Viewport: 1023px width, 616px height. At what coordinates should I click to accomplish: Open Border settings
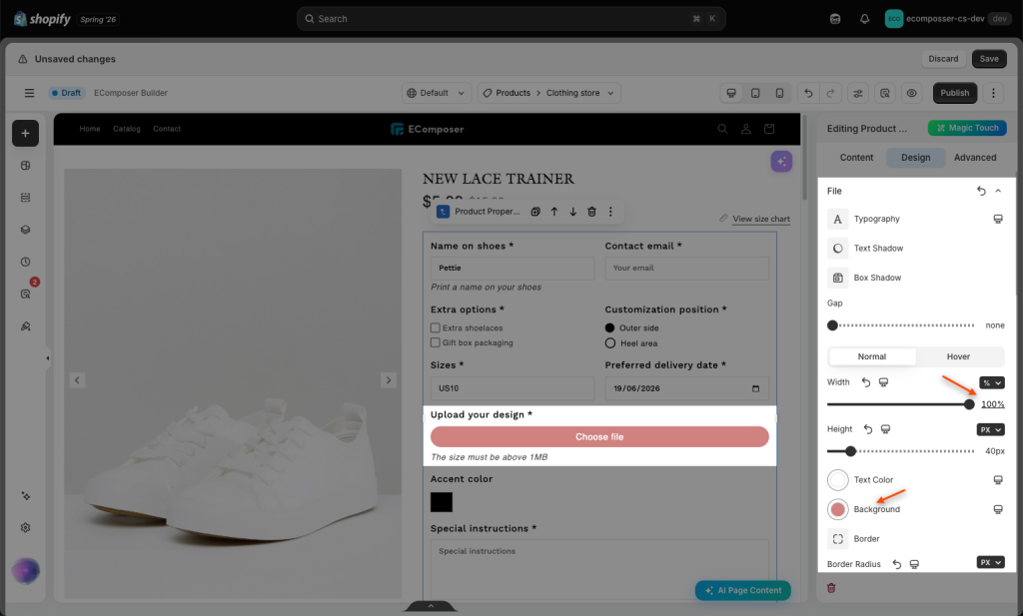838,539
